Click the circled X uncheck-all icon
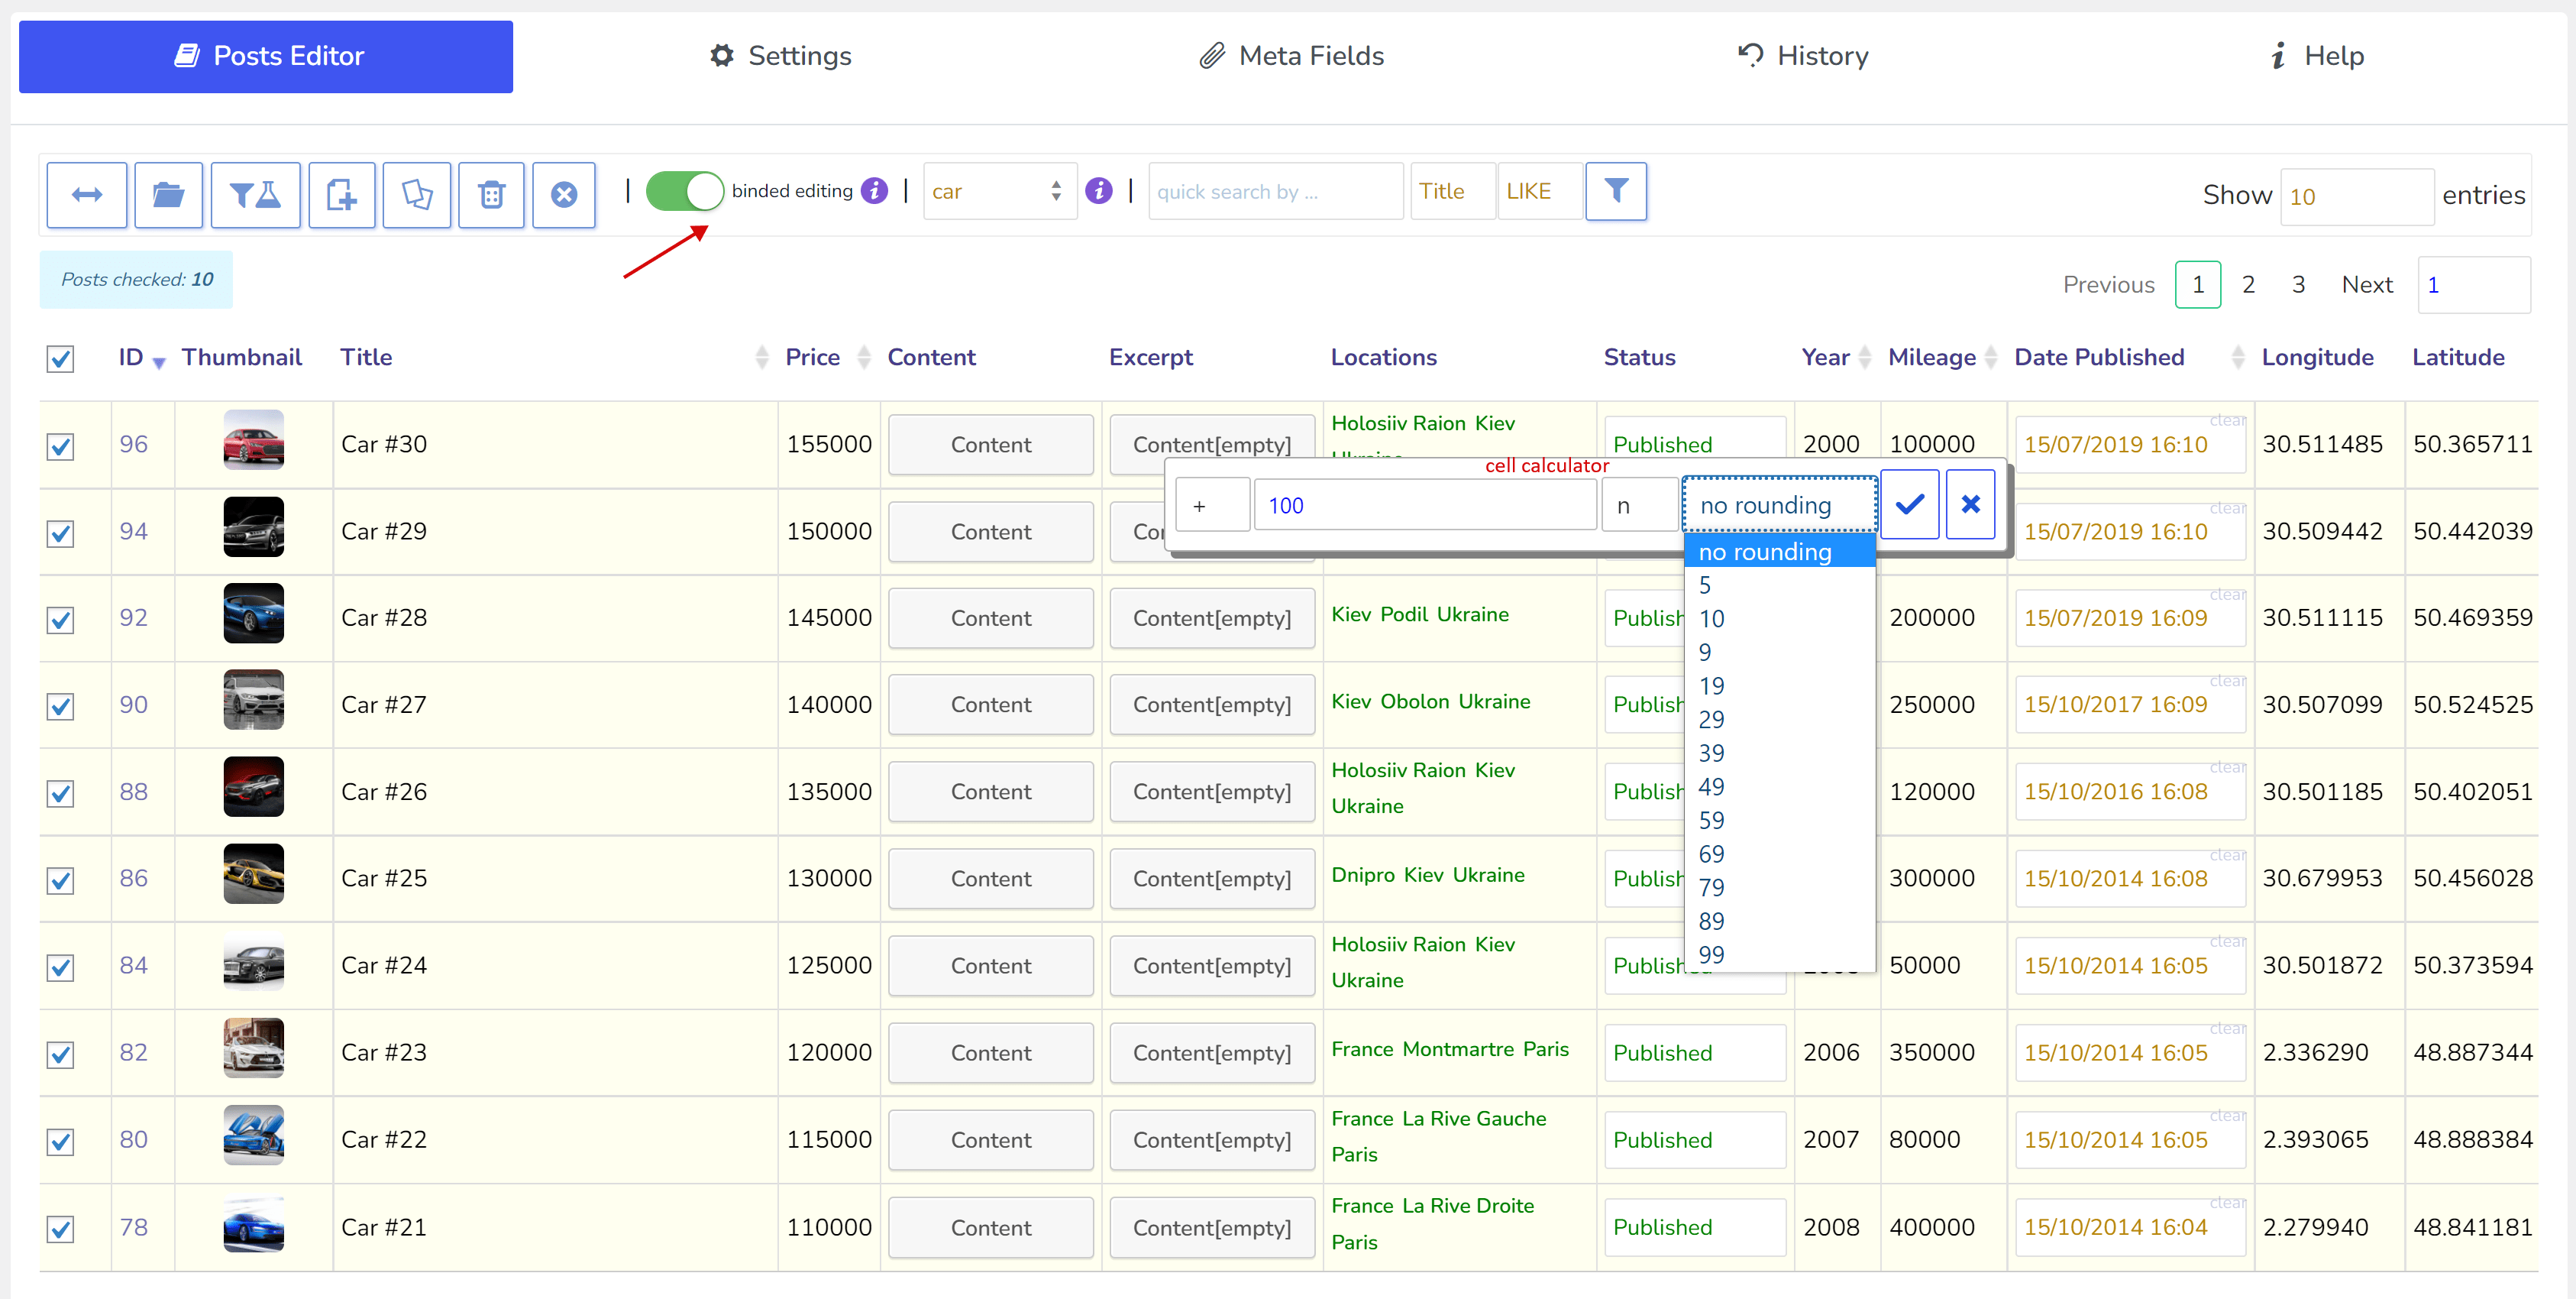This screenshot has height=1299, width=2576. tap(564, 194)
